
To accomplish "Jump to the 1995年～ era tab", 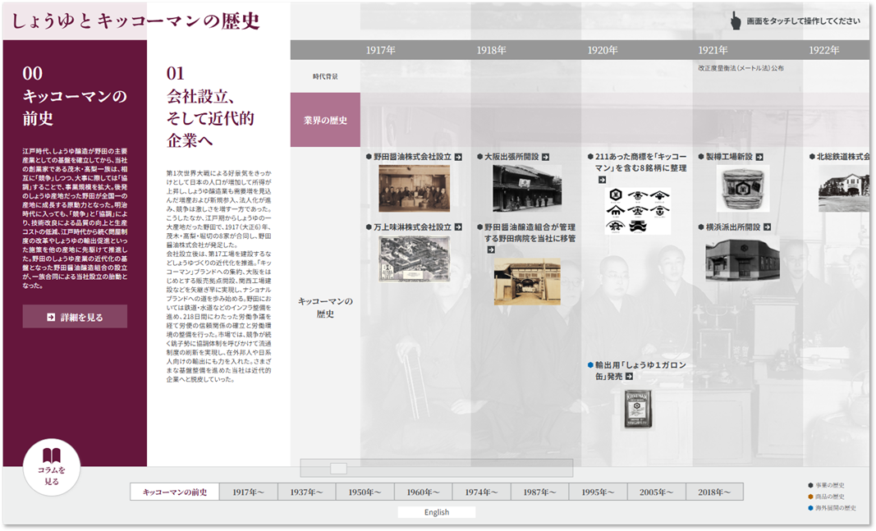I will [598, 492].
